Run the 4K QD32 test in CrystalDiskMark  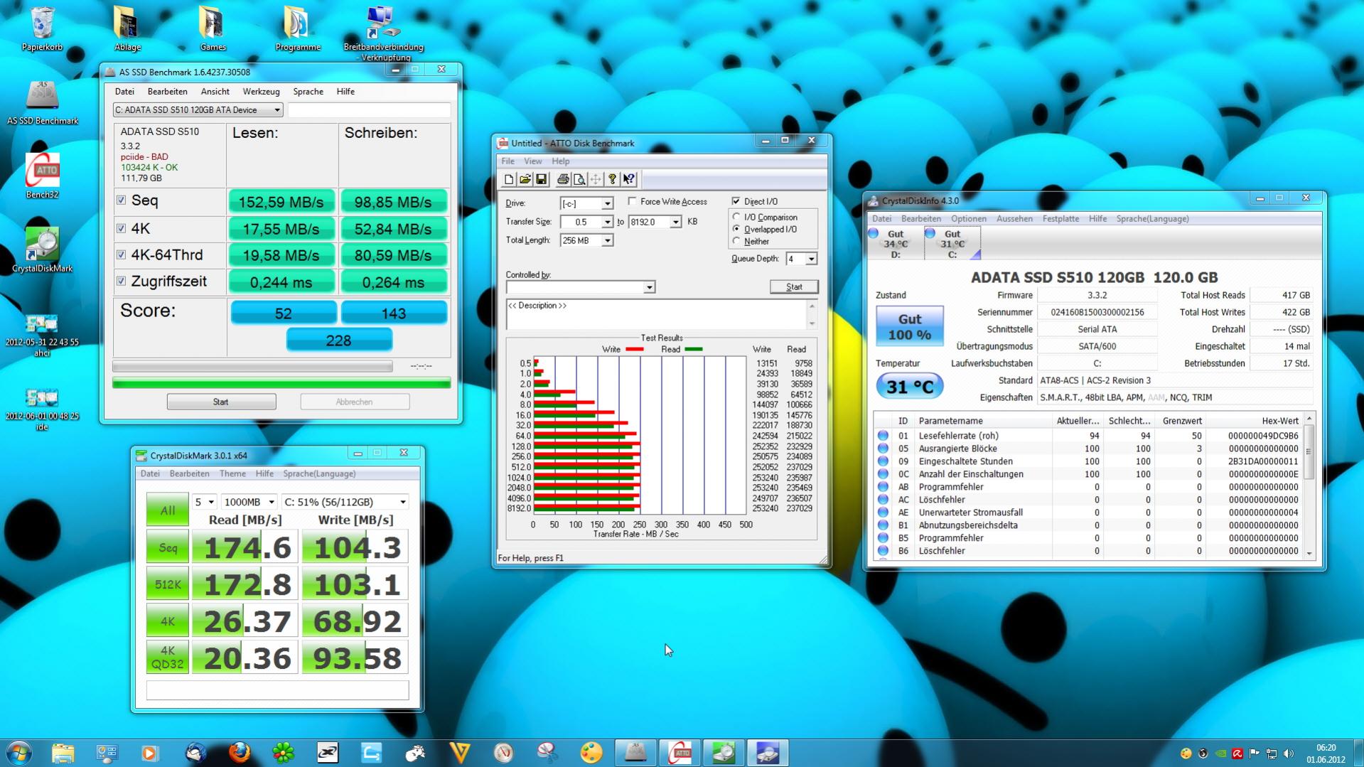168,658
